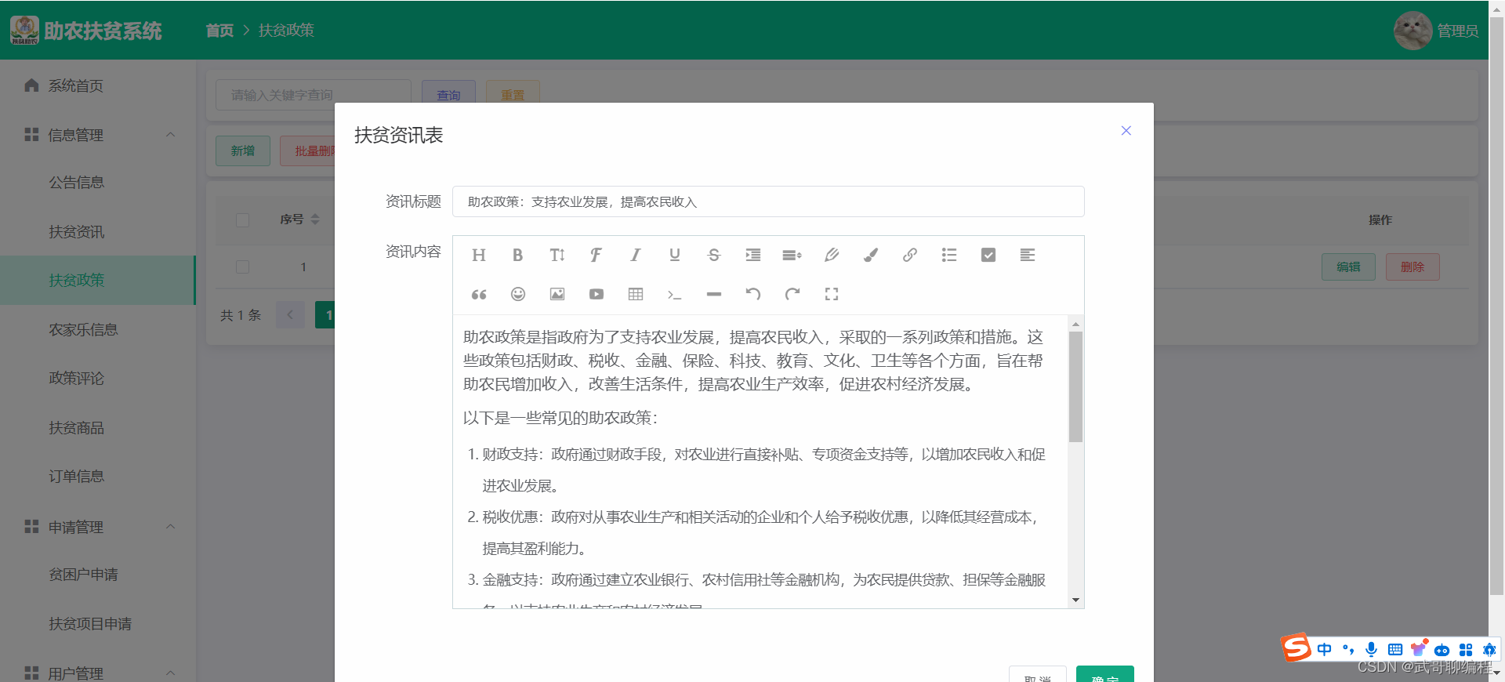Insert a video into the content

coord(596,294)
